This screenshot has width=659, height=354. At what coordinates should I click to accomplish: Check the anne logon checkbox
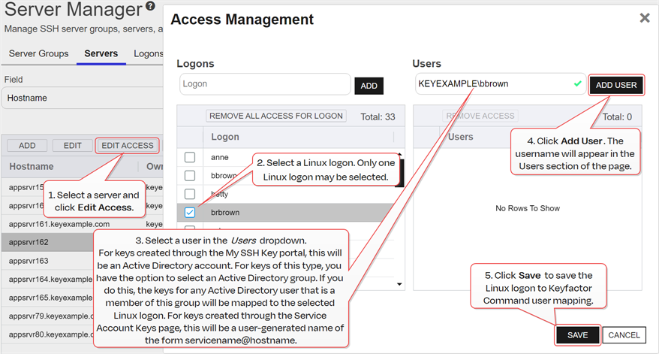190,157
